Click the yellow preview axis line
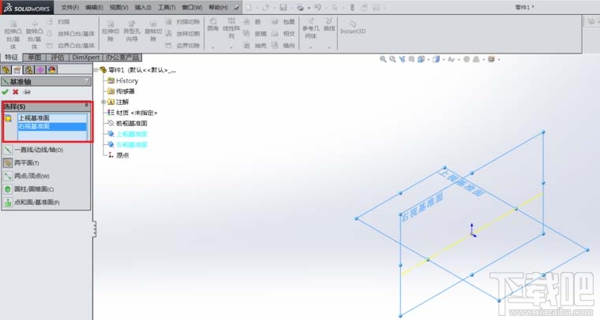This screenshot has width=600, height=320. pyautogui.click(x=472, y=234)
